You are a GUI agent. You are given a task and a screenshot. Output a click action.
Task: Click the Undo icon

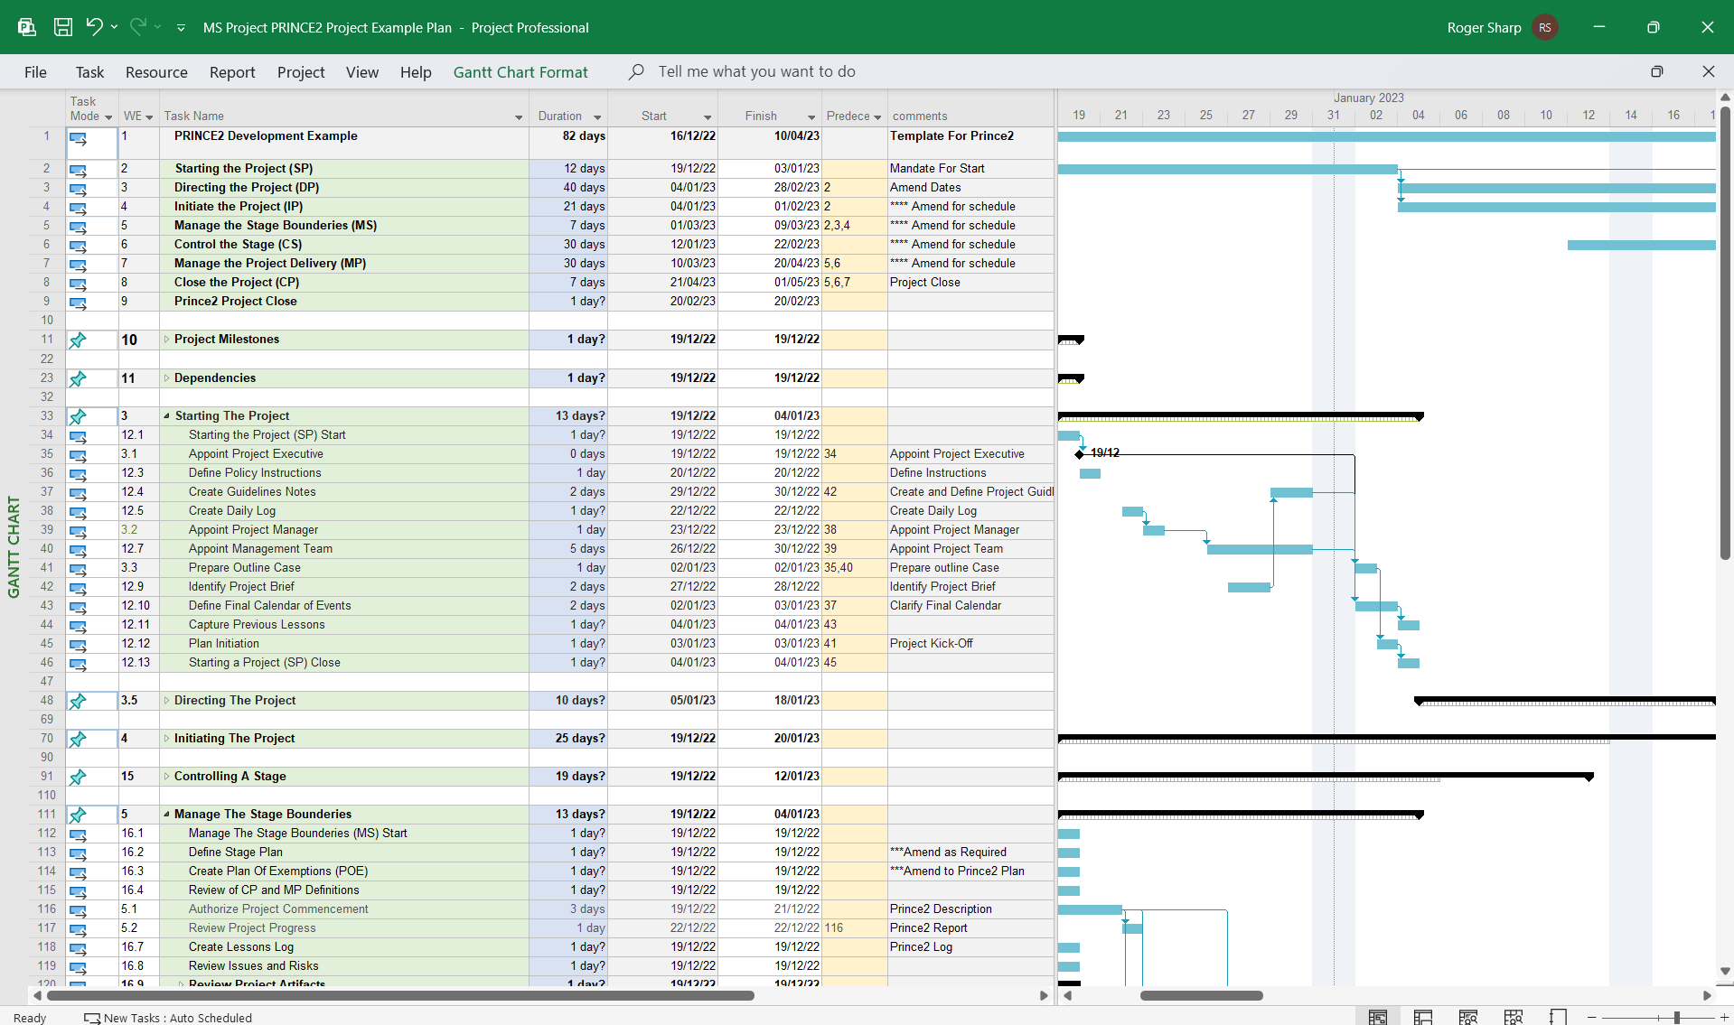pyautogui.click(x=94, y=27)
